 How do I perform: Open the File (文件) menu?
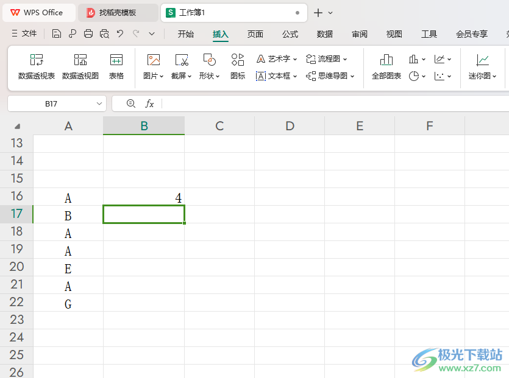(24, 33)
